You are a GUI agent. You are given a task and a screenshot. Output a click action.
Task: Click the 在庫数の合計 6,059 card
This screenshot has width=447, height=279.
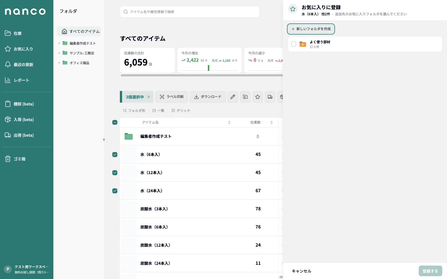tap(148, 60)
